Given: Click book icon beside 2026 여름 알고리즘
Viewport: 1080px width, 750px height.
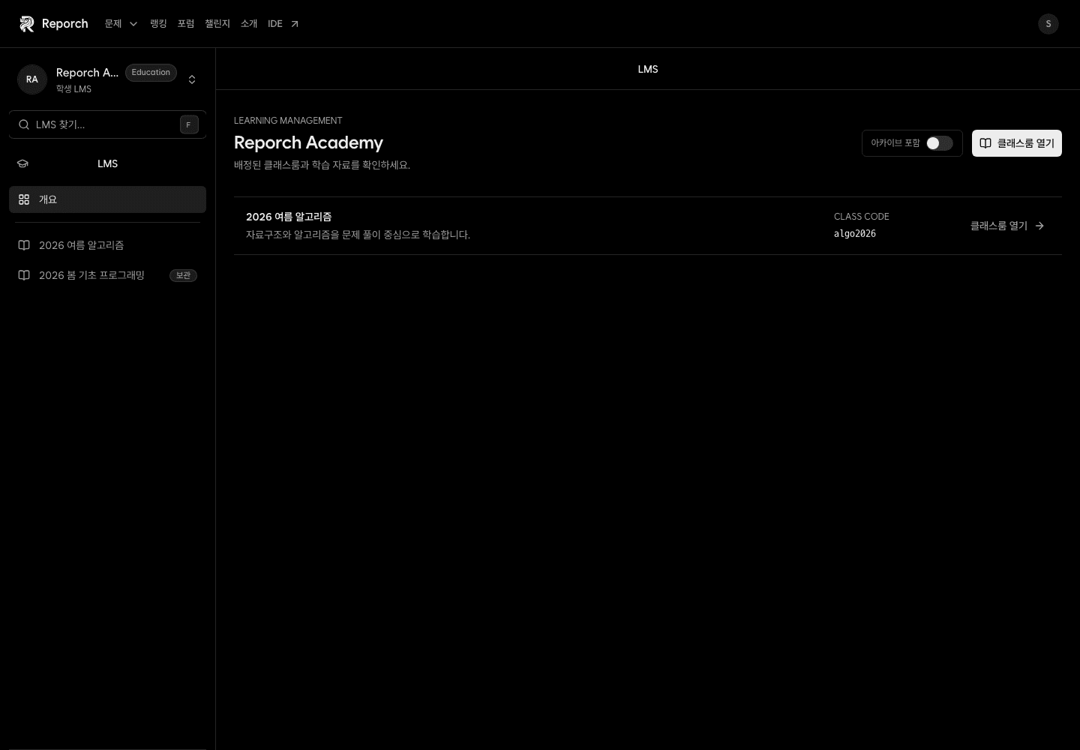Looking at the screenshot, I should 24,245.
